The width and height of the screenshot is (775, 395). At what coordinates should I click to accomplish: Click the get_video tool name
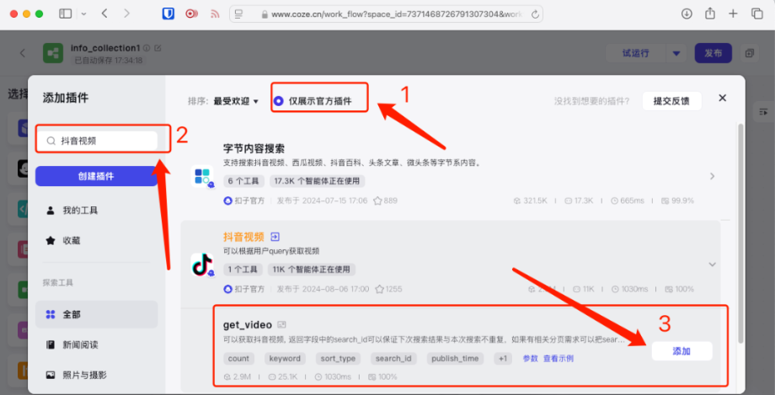248,325
